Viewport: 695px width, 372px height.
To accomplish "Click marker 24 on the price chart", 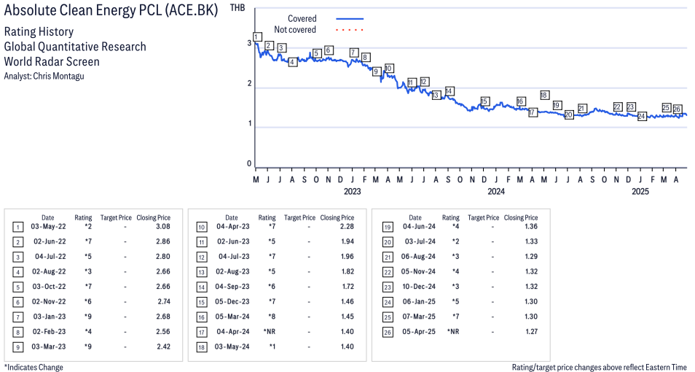I will [x=642, y=116].
